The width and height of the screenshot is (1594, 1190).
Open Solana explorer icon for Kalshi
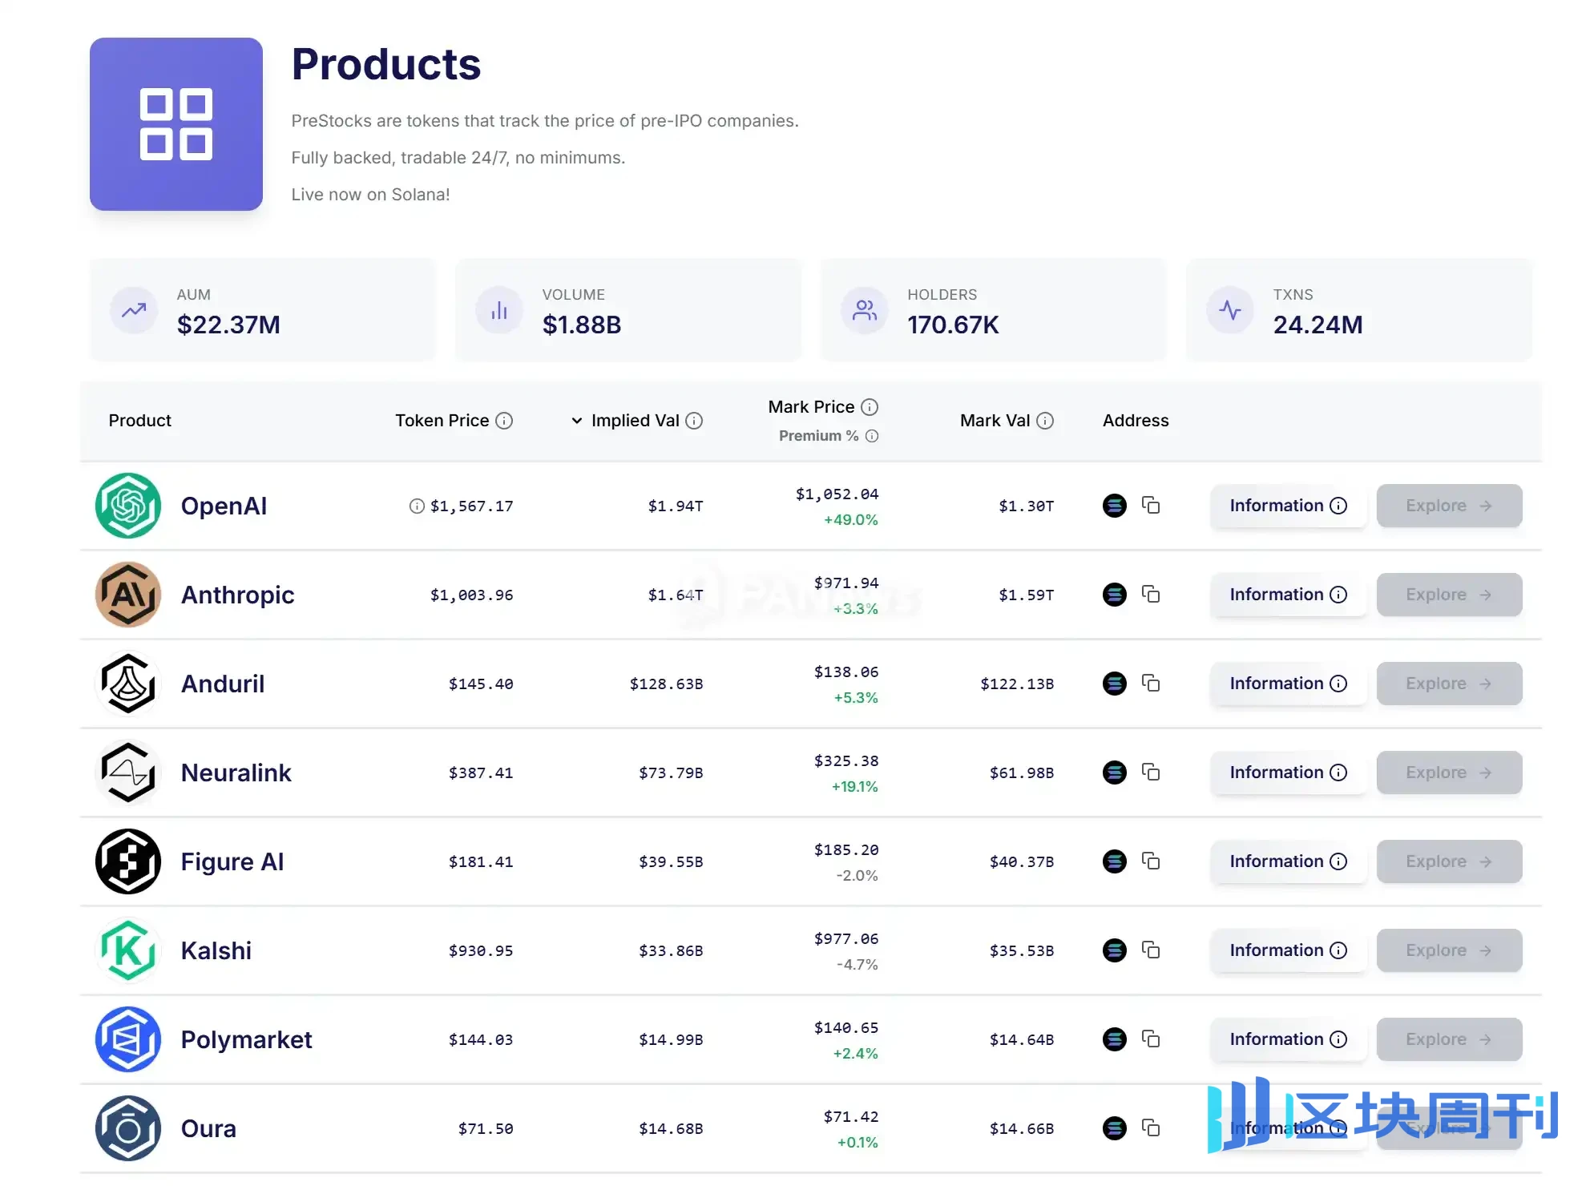[1114, 950]
